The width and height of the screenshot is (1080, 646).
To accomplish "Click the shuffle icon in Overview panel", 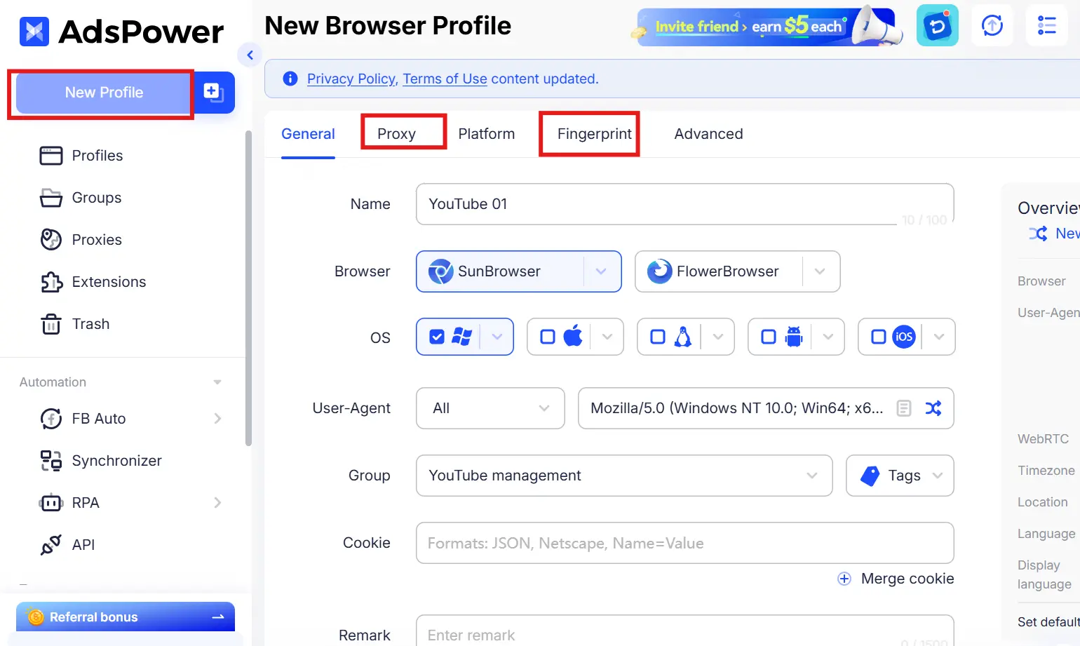I will pyautogui.click(x=1038, y=234).
